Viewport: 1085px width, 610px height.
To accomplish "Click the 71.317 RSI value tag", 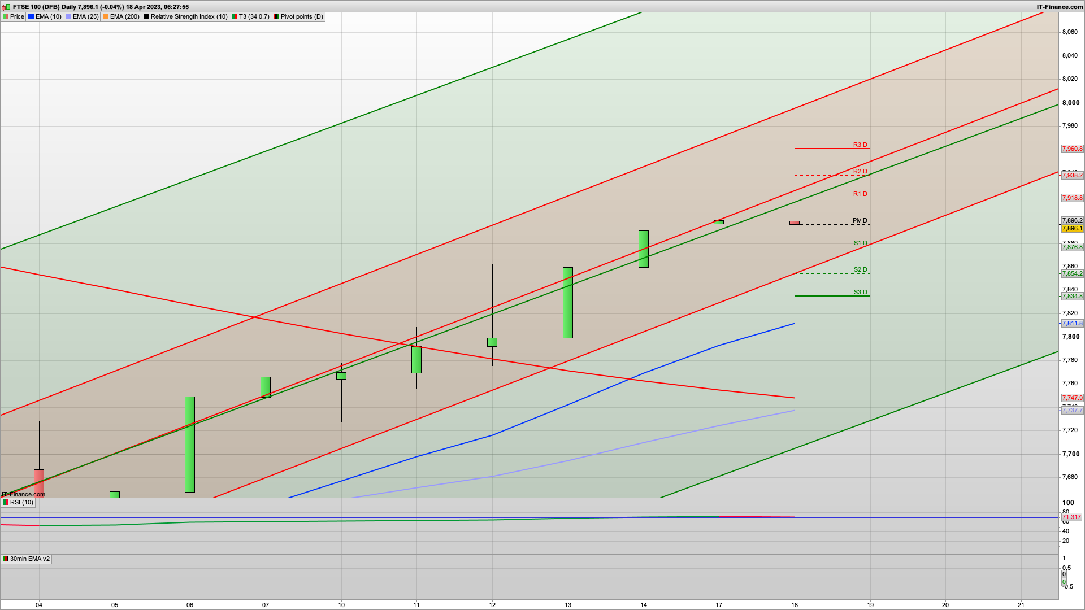I will [1071, 517].
